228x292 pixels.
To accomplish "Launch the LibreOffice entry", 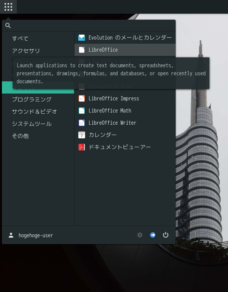I will click(x=125, y=50).
